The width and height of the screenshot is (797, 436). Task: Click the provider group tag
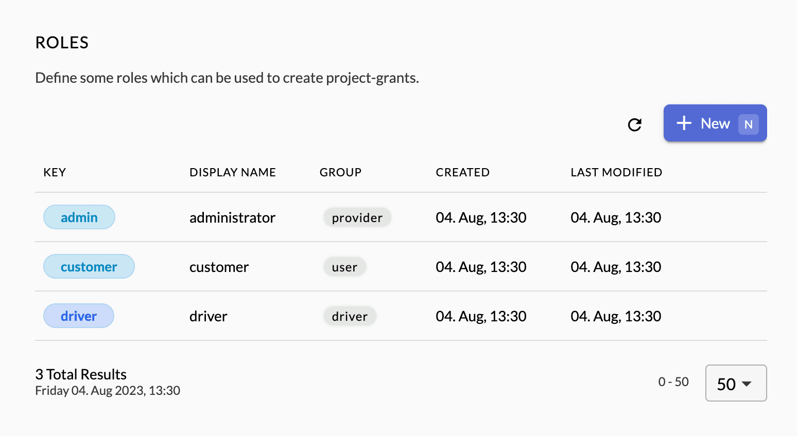point(357,217)
